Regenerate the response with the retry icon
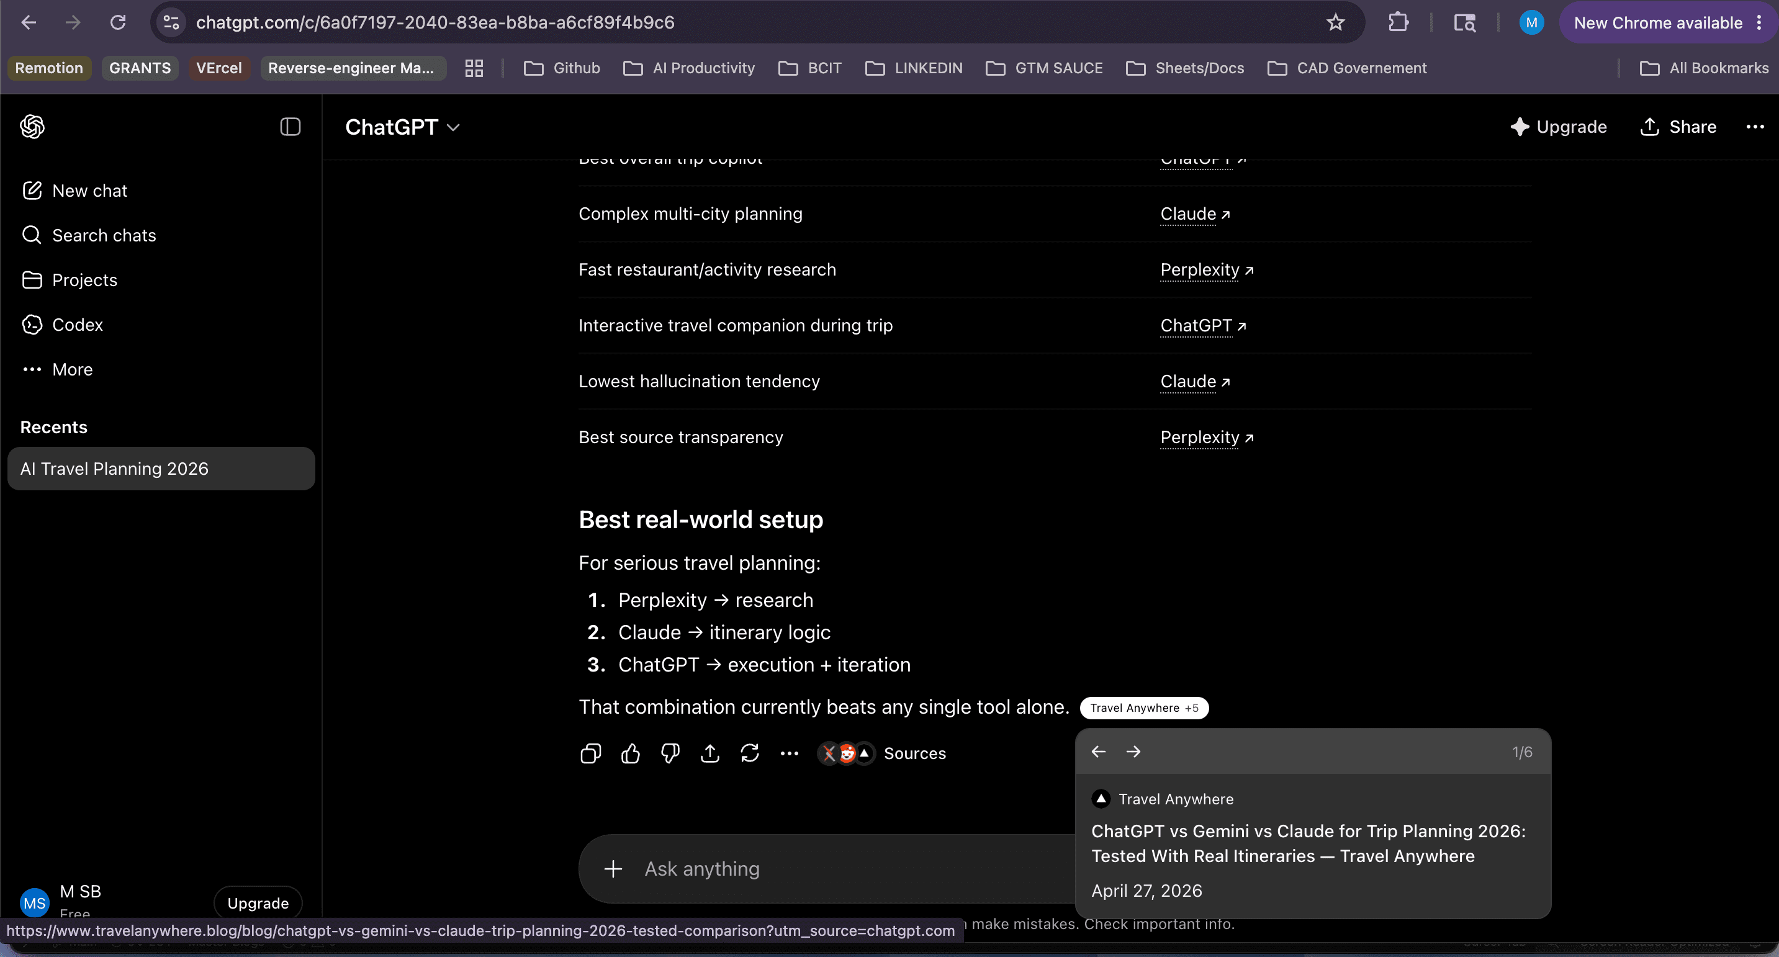The width and height of the screenshot is (1779, 957). (750, 753)
